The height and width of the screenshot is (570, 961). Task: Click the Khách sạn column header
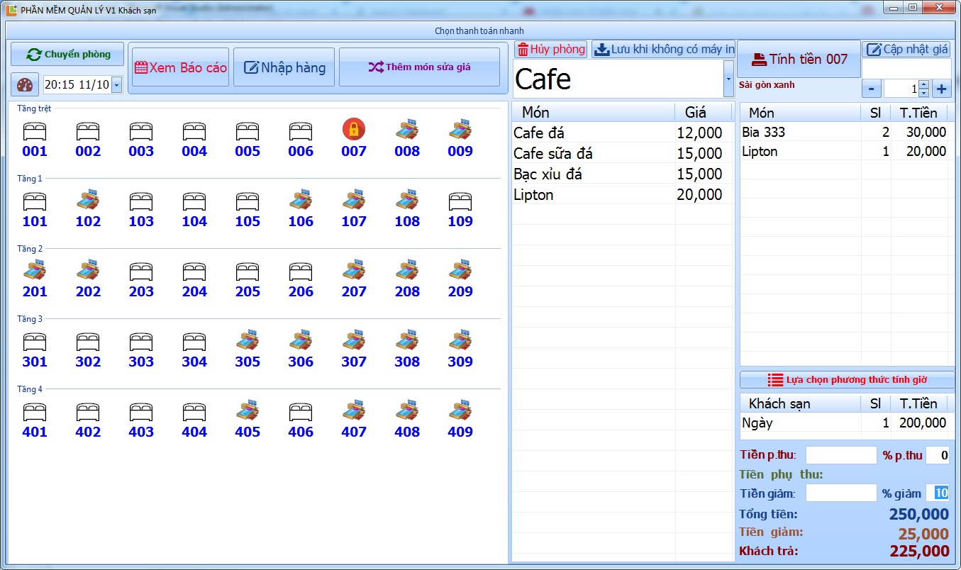(800, 403)
